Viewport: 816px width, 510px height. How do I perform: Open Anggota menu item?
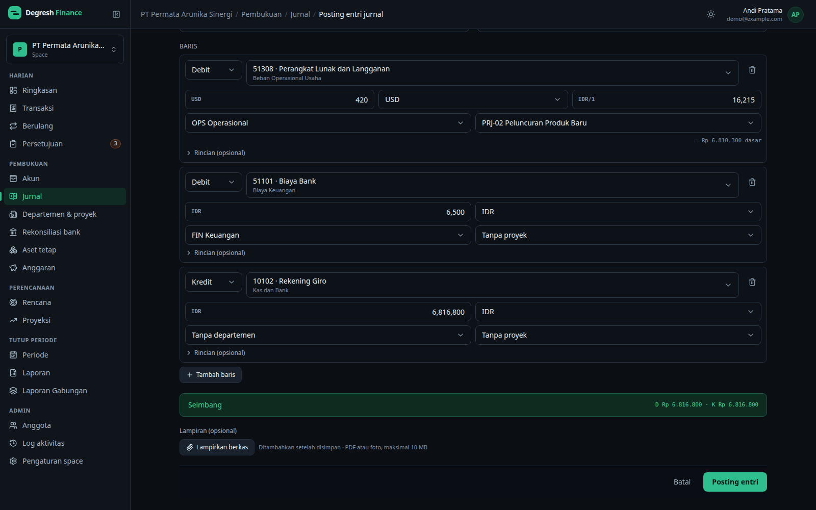point(65,425)
